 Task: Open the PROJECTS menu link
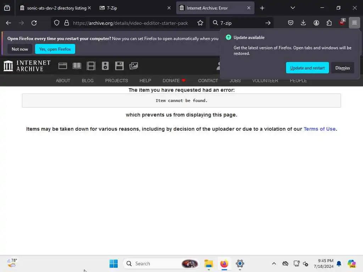coord(116,80)
